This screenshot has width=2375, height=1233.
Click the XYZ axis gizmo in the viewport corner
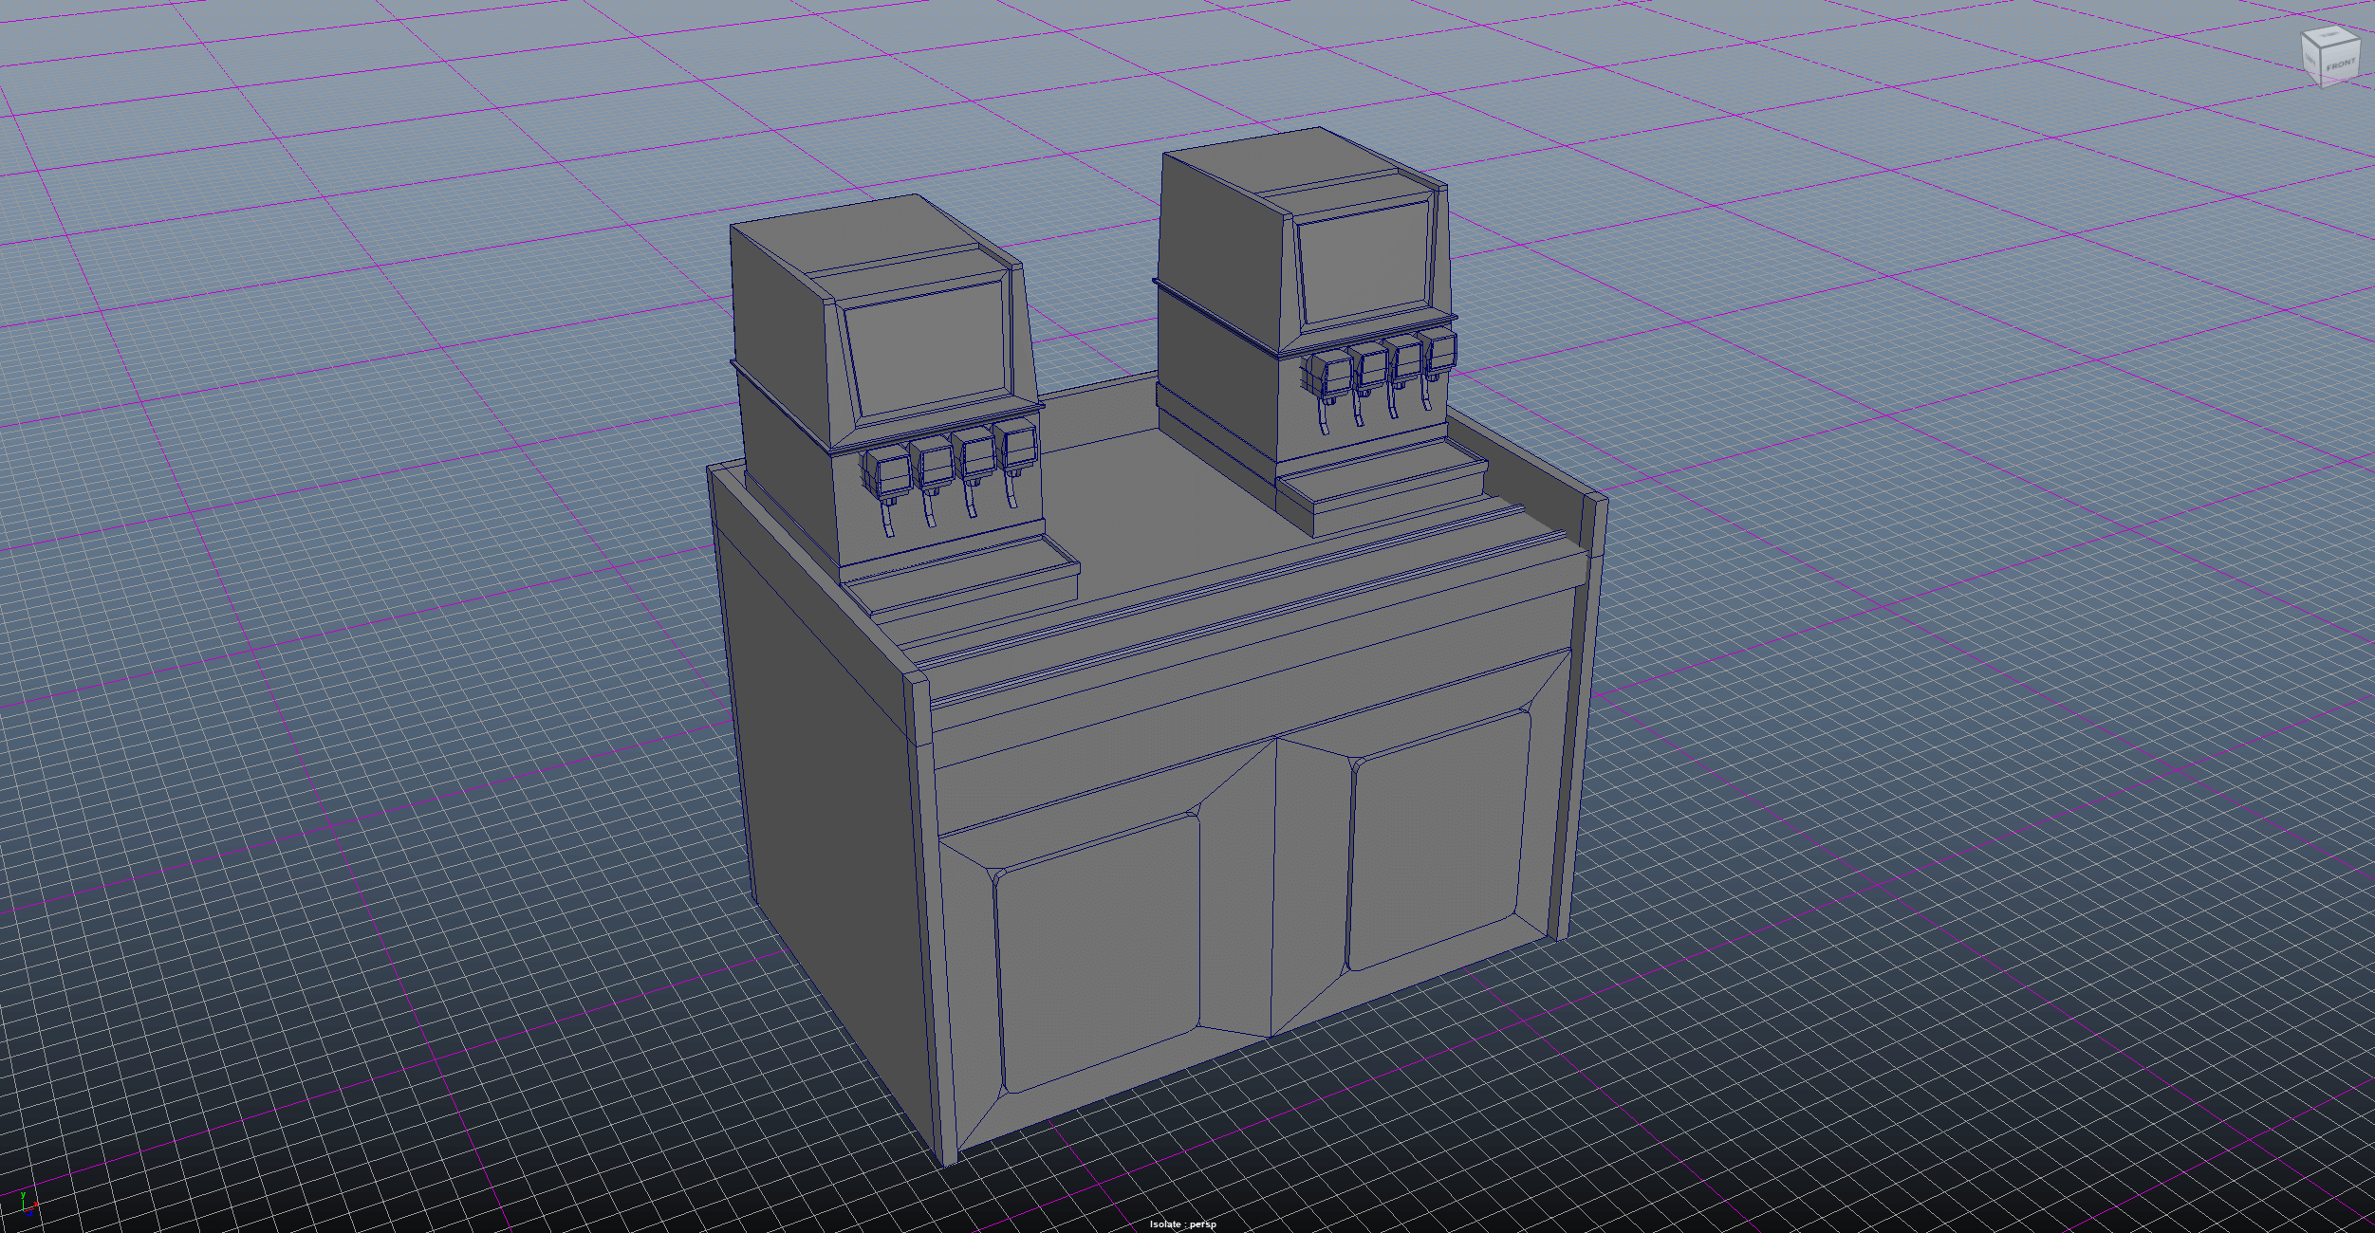point(28,1205)
